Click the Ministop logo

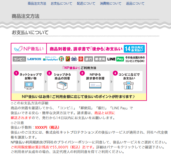click(74, 59)
